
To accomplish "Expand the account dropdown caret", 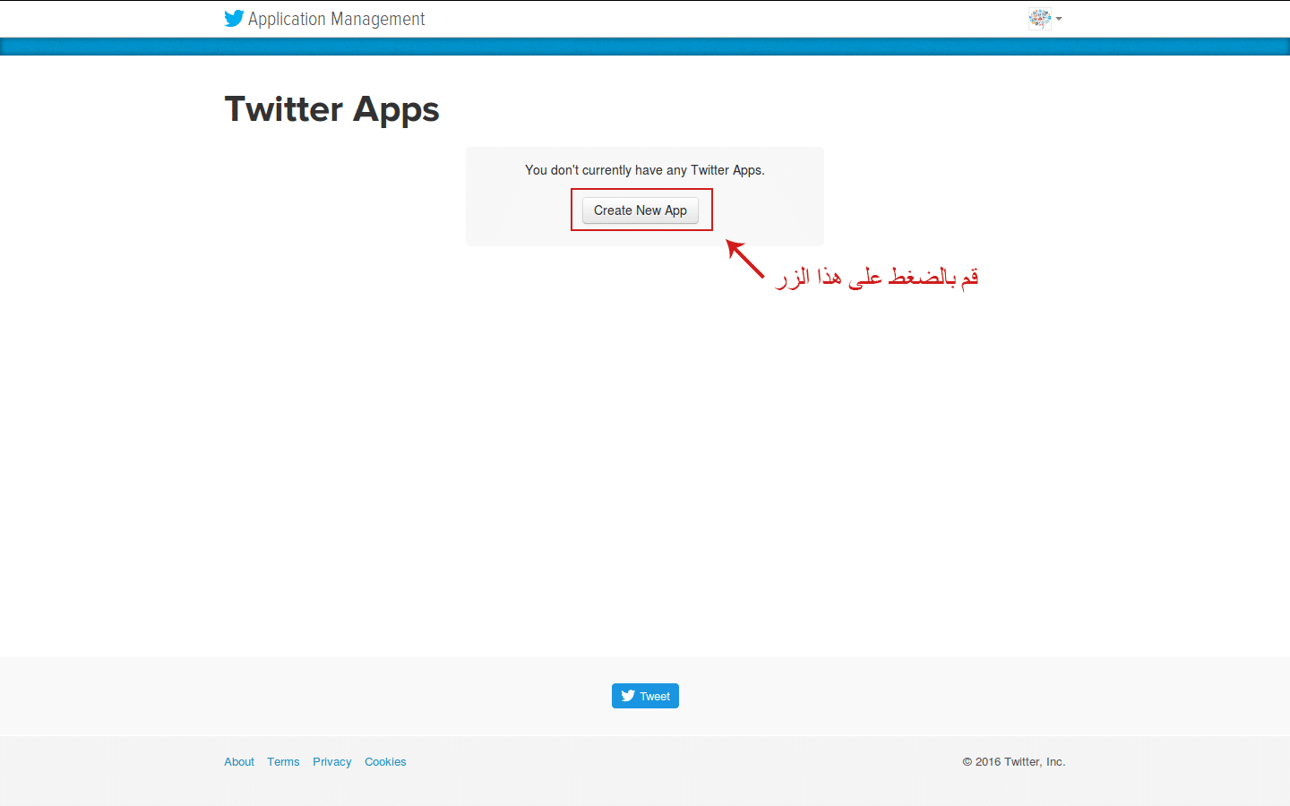I will click(1059, 19).
